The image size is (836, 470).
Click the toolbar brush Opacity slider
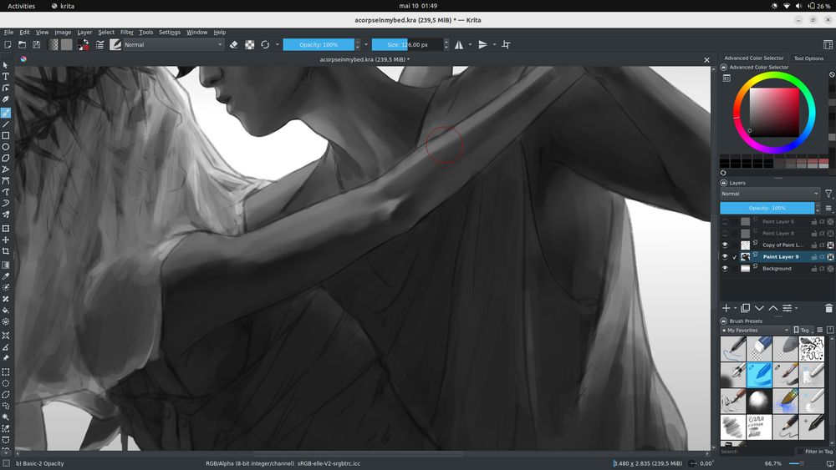point(319,45)
